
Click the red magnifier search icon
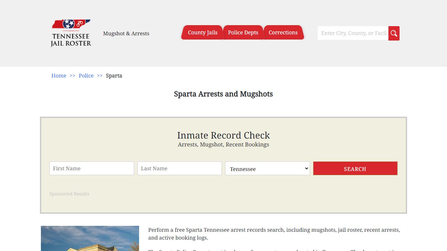394,33
